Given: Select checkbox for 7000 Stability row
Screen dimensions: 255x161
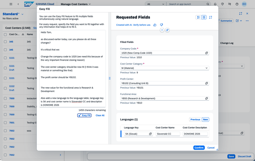Looking at the screenshot, I should tap(5, 106).
